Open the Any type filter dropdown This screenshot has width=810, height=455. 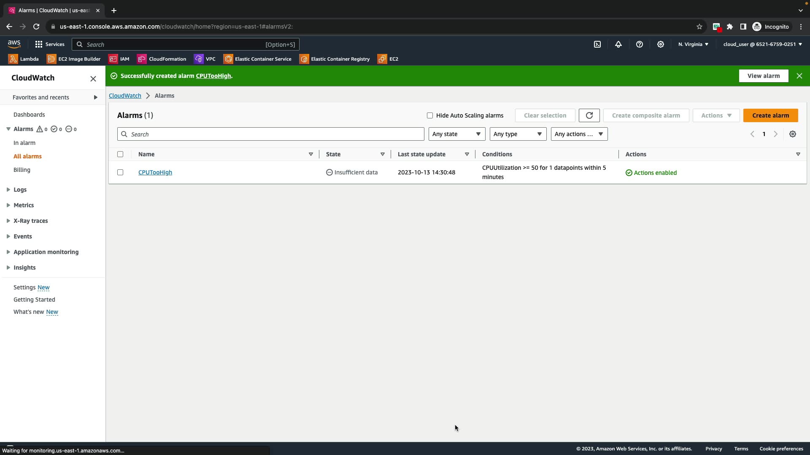tap(518, 134)
